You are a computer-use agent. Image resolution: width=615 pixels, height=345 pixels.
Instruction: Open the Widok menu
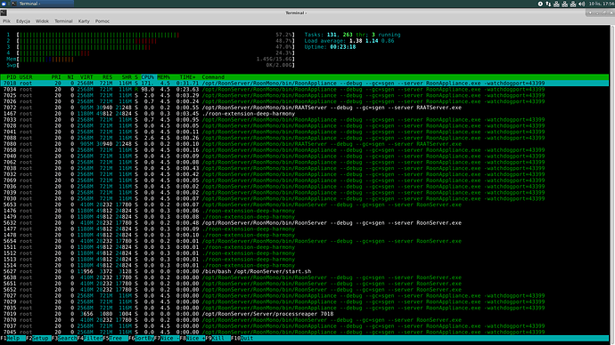(x=42, y=21)
